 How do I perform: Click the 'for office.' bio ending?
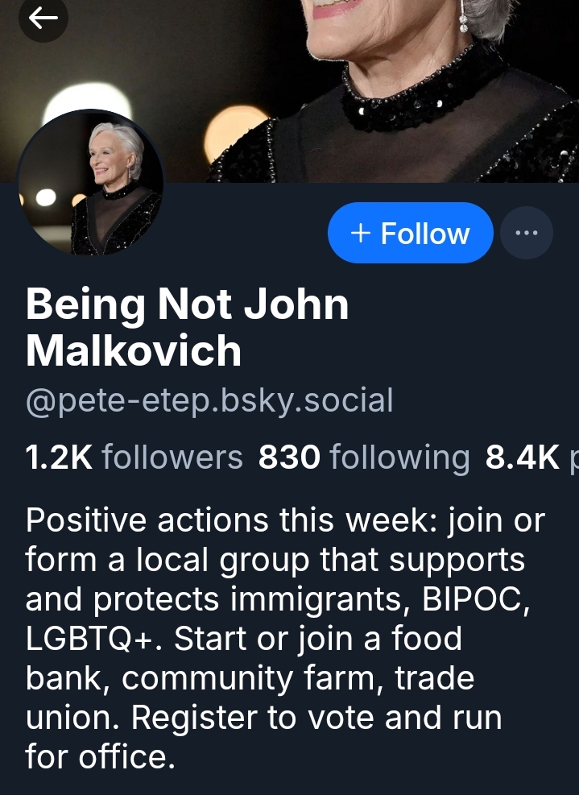click(x=101, y=757)
